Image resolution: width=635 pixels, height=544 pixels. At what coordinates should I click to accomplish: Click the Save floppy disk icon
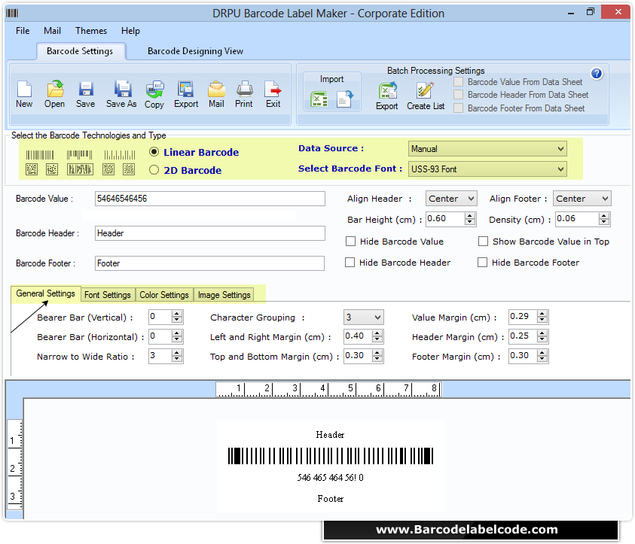tap(86, 89)
